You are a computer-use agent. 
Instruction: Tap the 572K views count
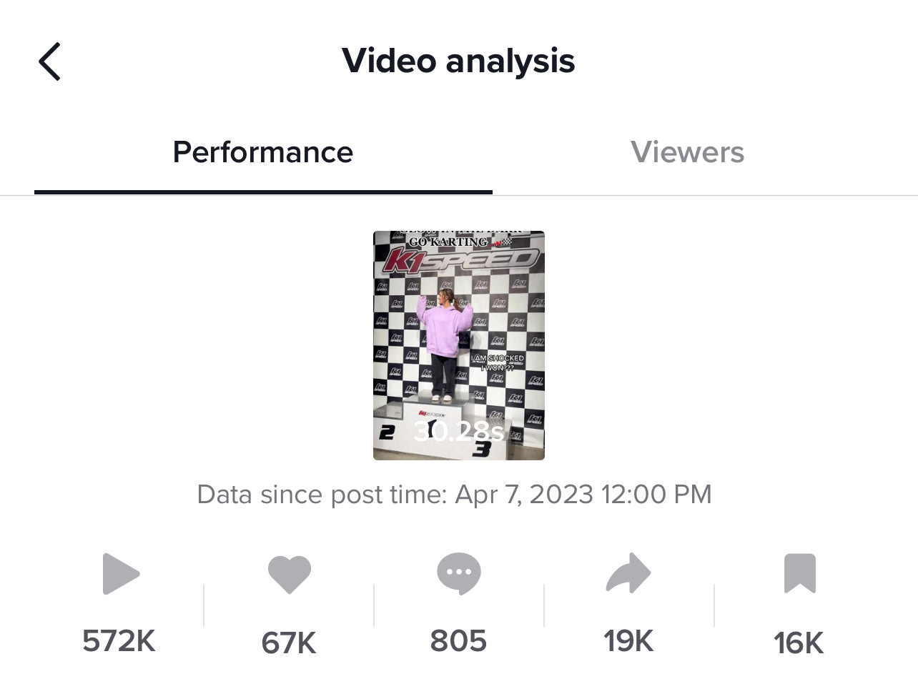click(119, 641)
